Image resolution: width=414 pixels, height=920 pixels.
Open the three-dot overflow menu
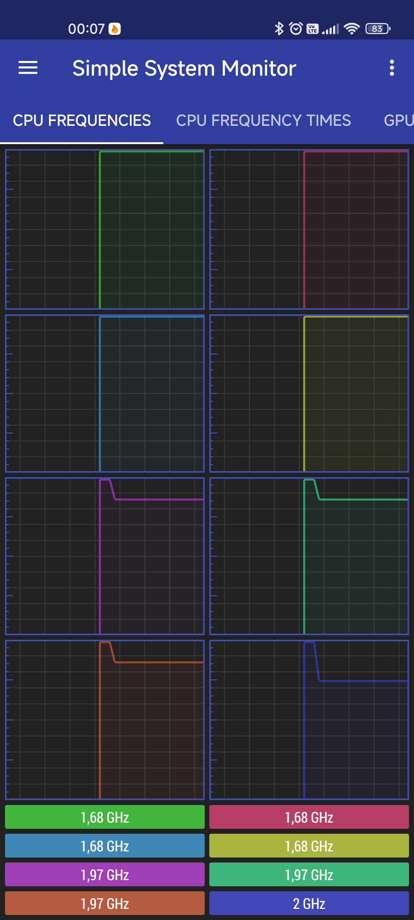[391, 68]
